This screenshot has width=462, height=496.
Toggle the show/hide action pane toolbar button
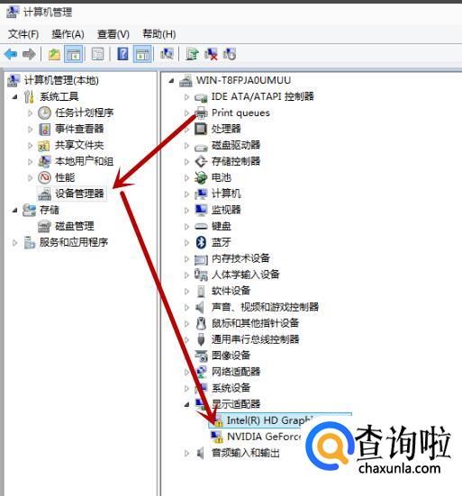tap(141, 54)
